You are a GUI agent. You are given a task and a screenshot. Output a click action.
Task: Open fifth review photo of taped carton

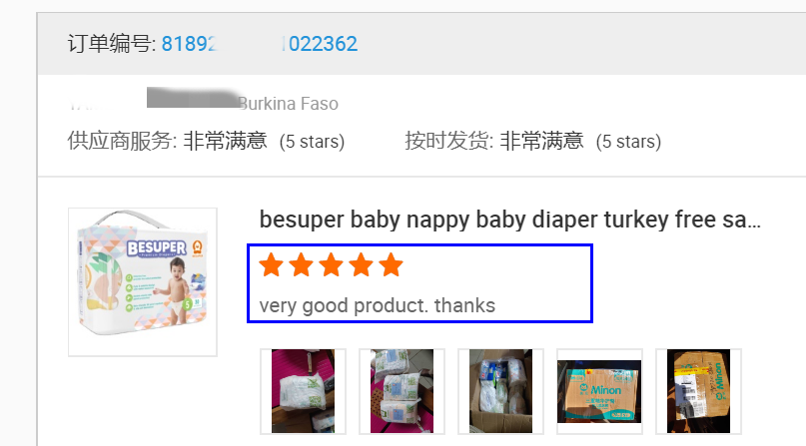tap(698, 391)
